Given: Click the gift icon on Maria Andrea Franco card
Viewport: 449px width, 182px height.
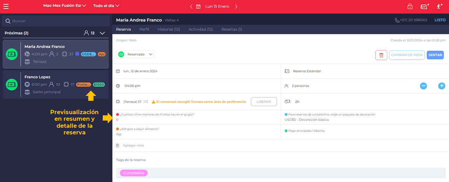Looking at the screenshot, I should (x=77, y=54).
